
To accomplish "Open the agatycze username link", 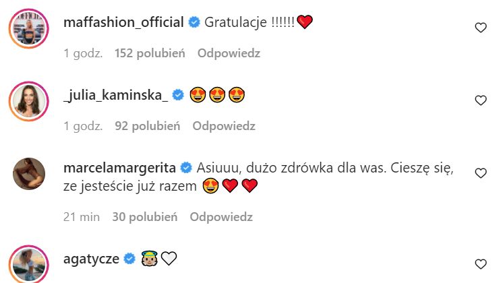I will point(91,258).
